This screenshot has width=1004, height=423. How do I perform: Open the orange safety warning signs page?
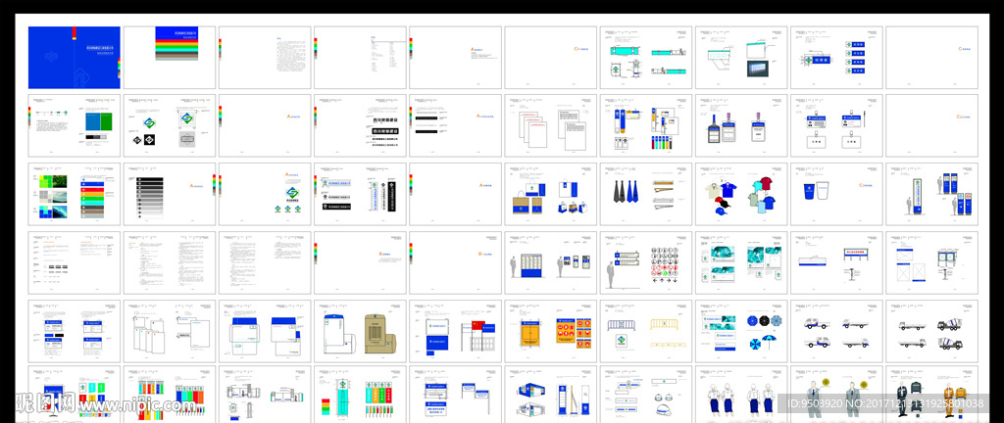tap(551, 331)
